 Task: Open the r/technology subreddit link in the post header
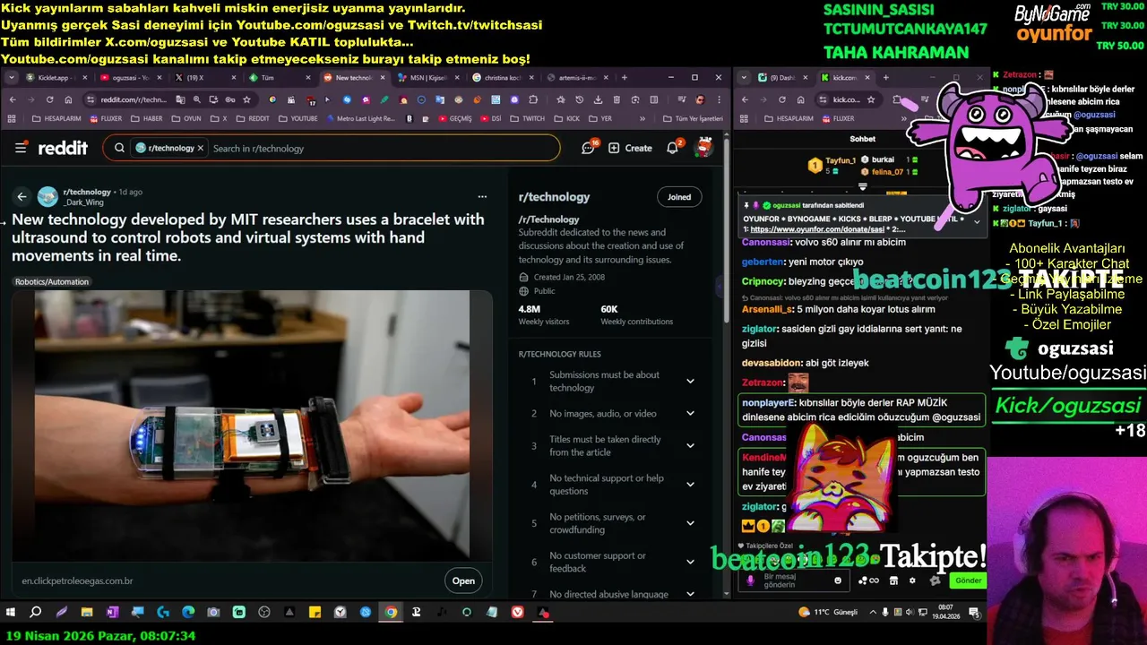pos(87,192)
